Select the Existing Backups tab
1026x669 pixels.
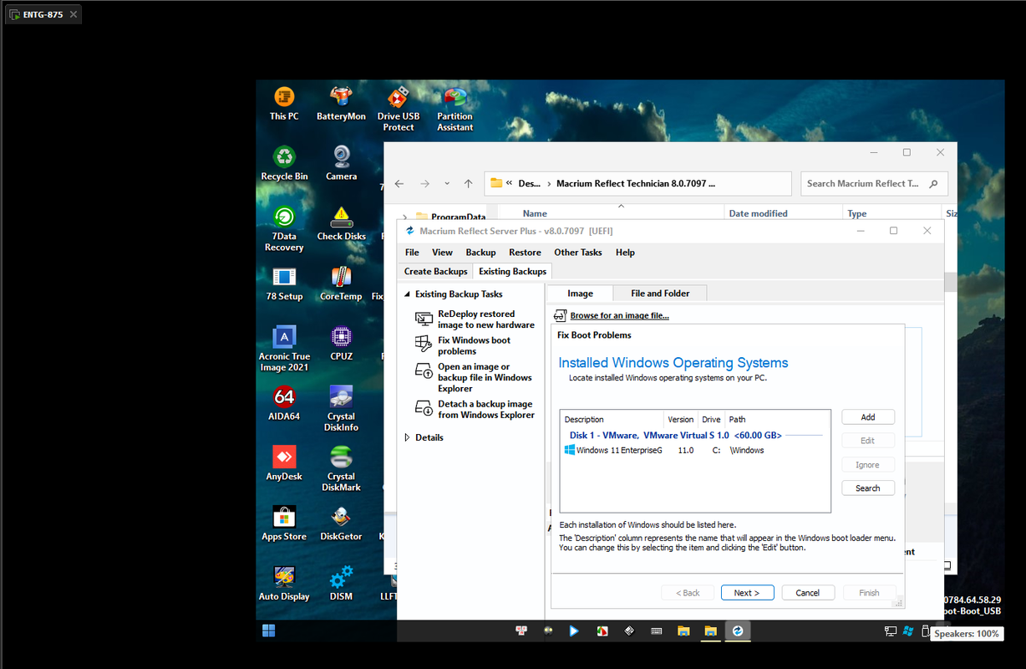pos(512,271)
